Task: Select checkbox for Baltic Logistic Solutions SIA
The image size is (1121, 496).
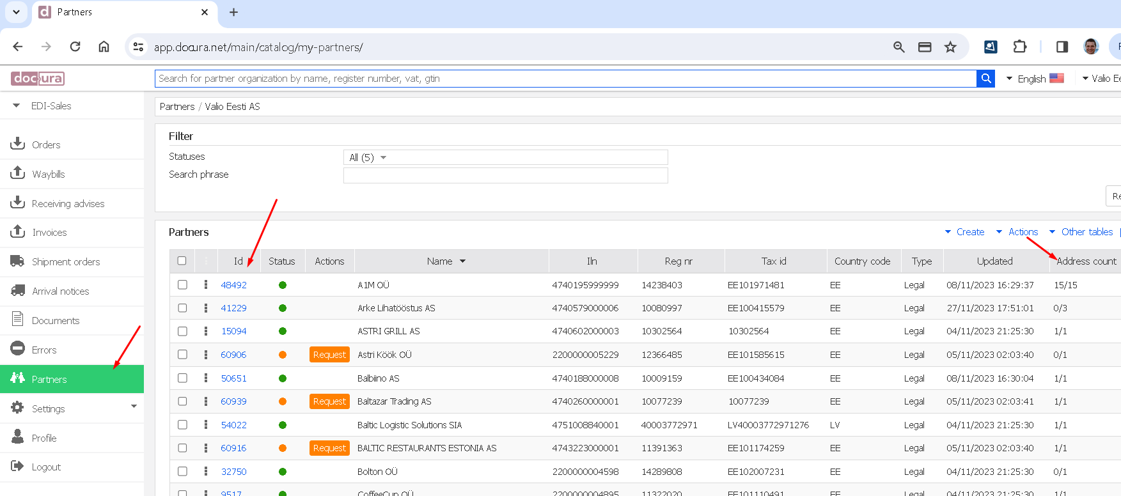Action: [x=182, y=425]
